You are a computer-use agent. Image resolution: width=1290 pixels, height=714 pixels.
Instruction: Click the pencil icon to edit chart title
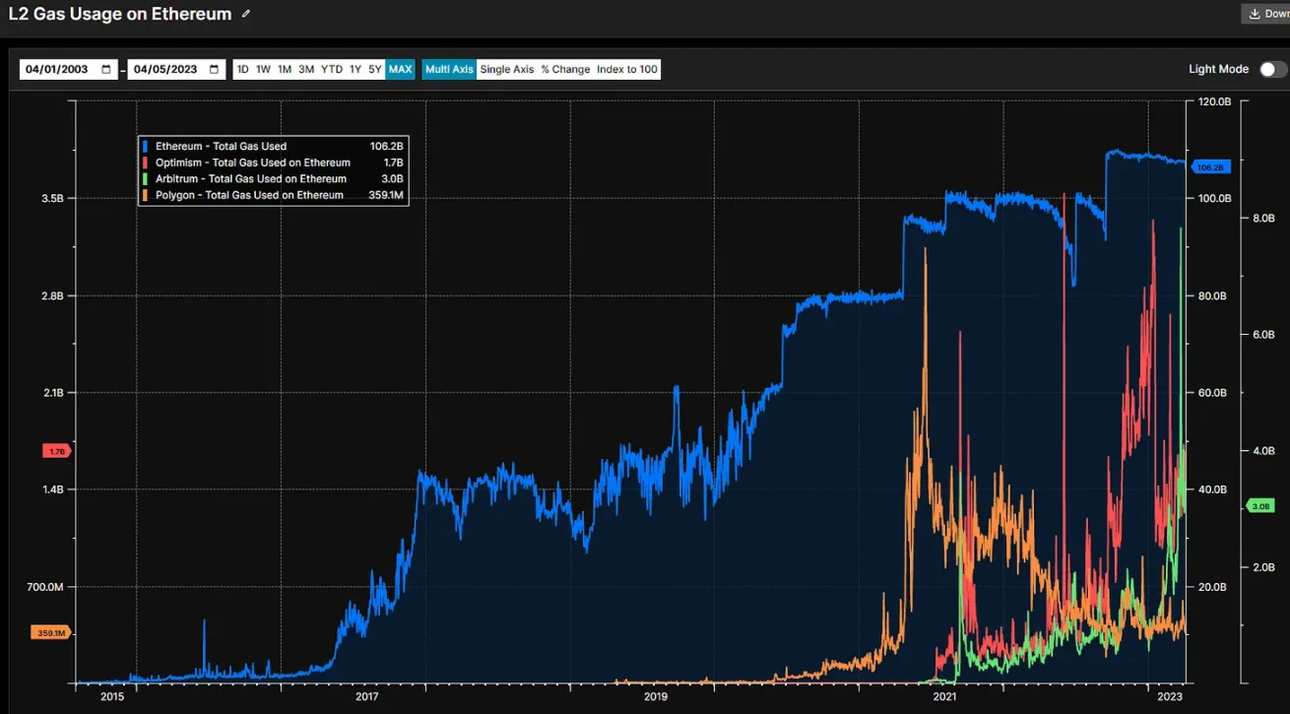pyautogui.click(x=246, y=14)
